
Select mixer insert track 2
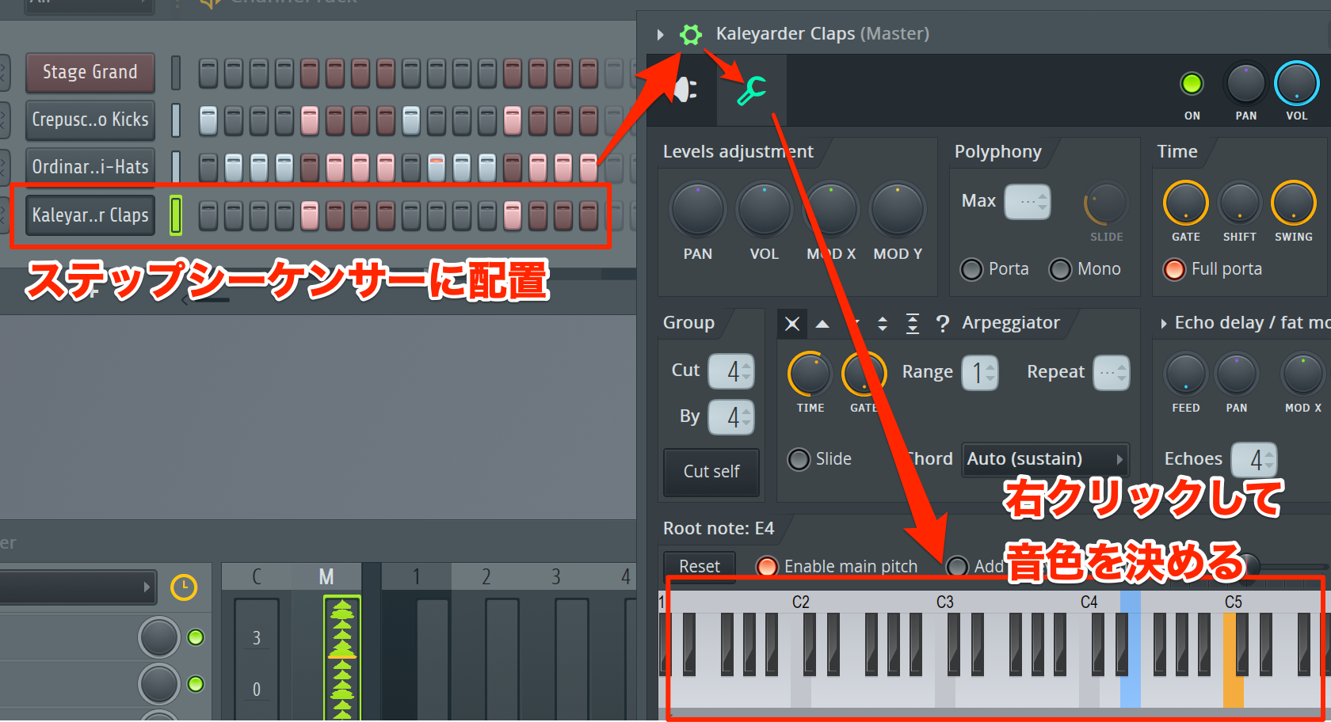(x=486, y=577)
